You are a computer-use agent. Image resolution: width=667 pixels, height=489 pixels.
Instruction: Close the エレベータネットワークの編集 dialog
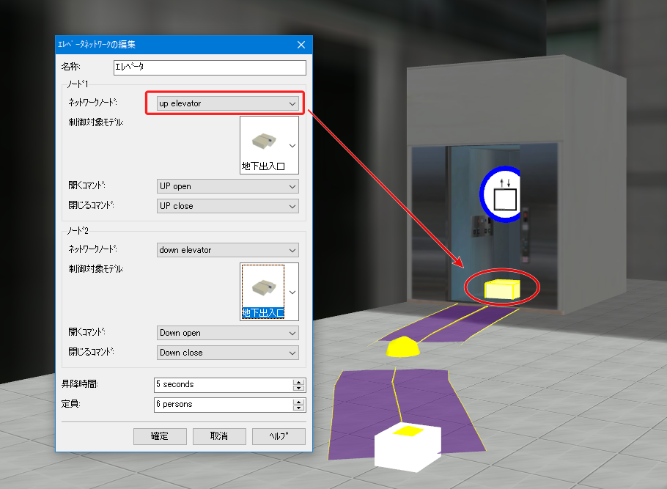click(x=301, y=45)
